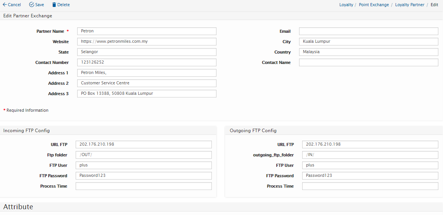
Task: Open the Loyalty breadcrumb link
Action: [x=346, y=5]
